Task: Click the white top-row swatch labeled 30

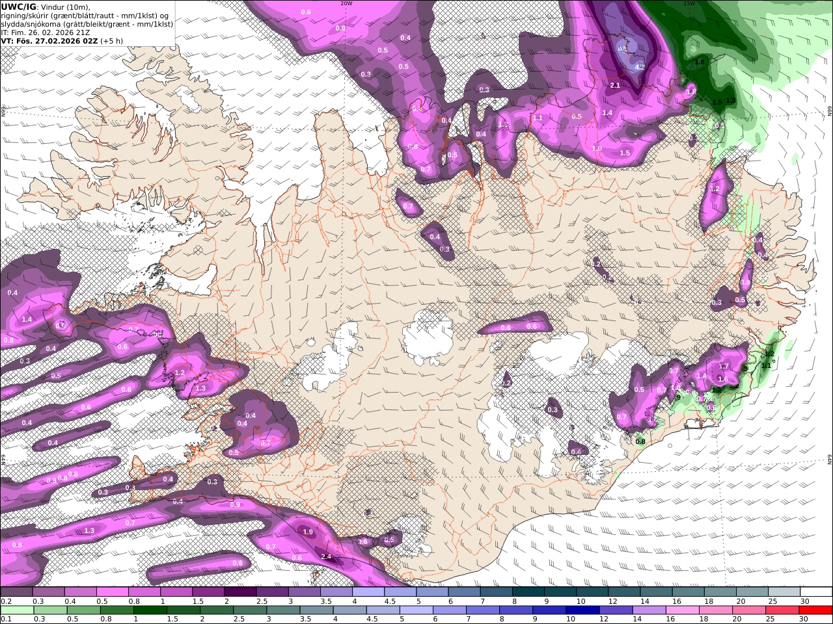Action: [817, 592]
